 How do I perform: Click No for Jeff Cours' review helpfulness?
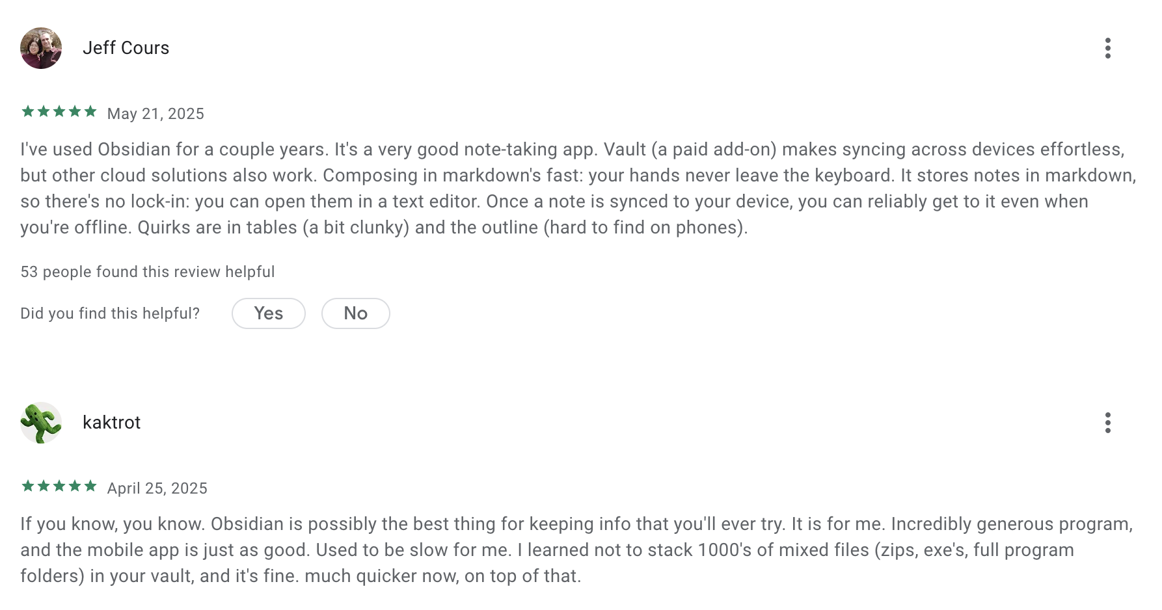(355, 313)
